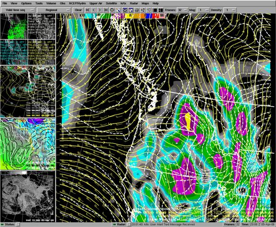This screenshot has width=276, height=227.
Task: Open the Regional scale dropdown
Action: (54, 10)
